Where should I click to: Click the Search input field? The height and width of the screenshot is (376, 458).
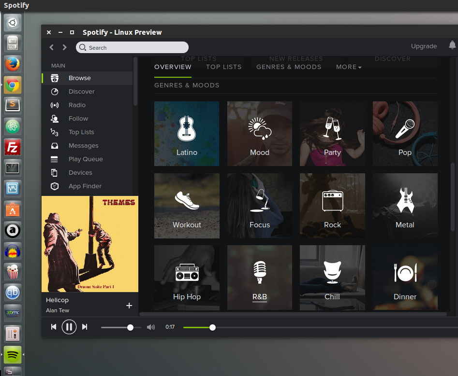pyautogui.click(x=132, y=47)
